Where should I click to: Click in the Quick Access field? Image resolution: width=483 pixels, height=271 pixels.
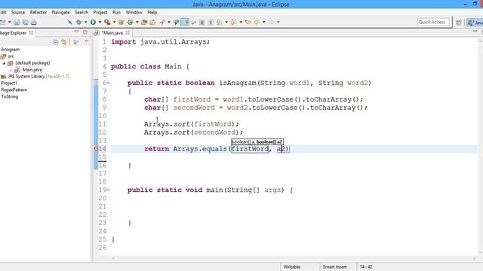pos(433,22)
